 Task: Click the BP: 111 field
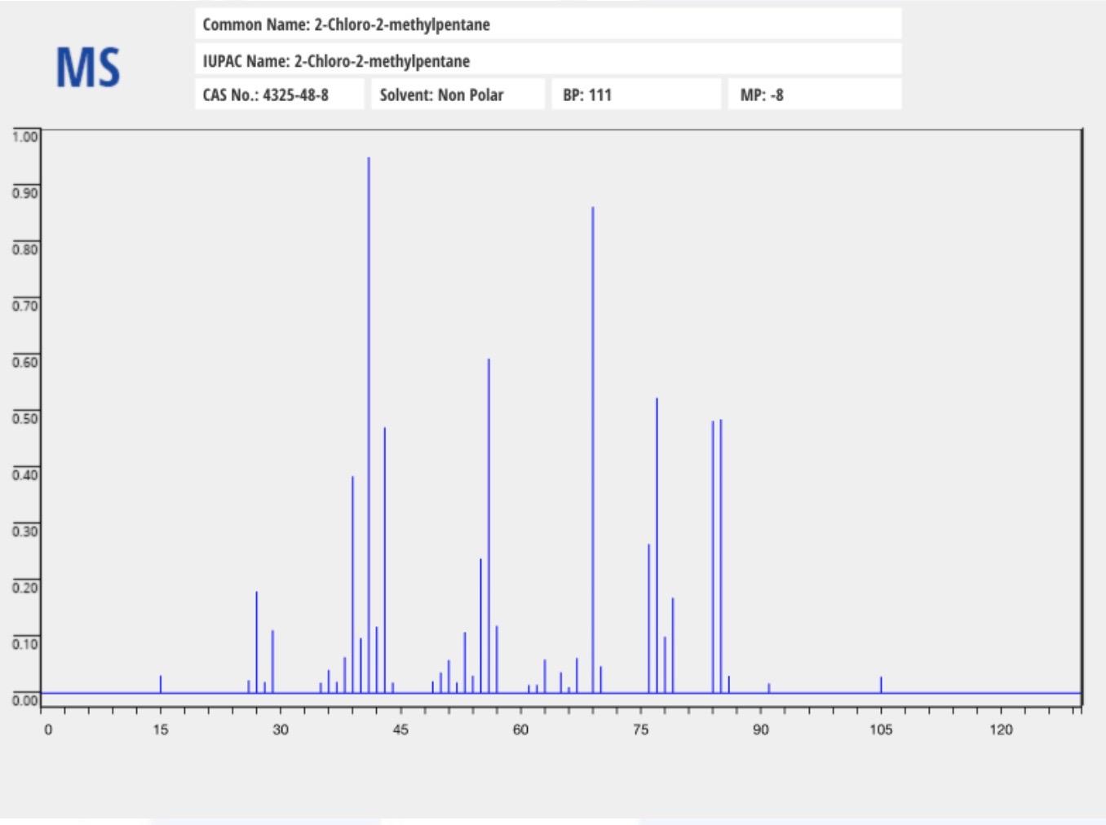(640, 95)
